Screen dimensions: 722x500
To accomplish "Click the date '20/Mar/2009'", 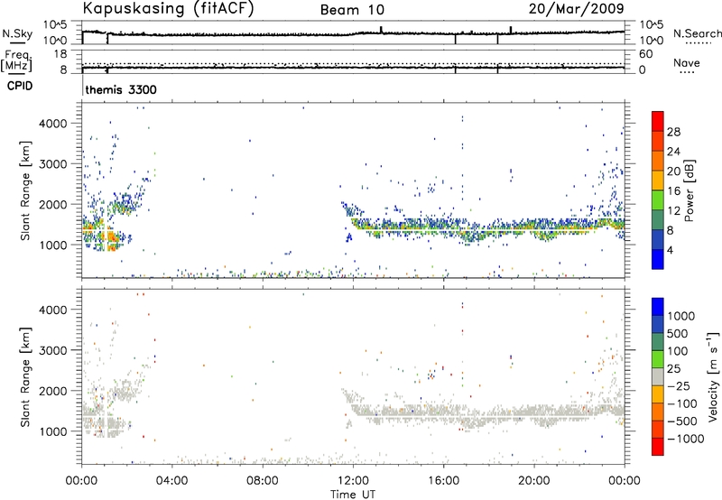I will point(576,8).
